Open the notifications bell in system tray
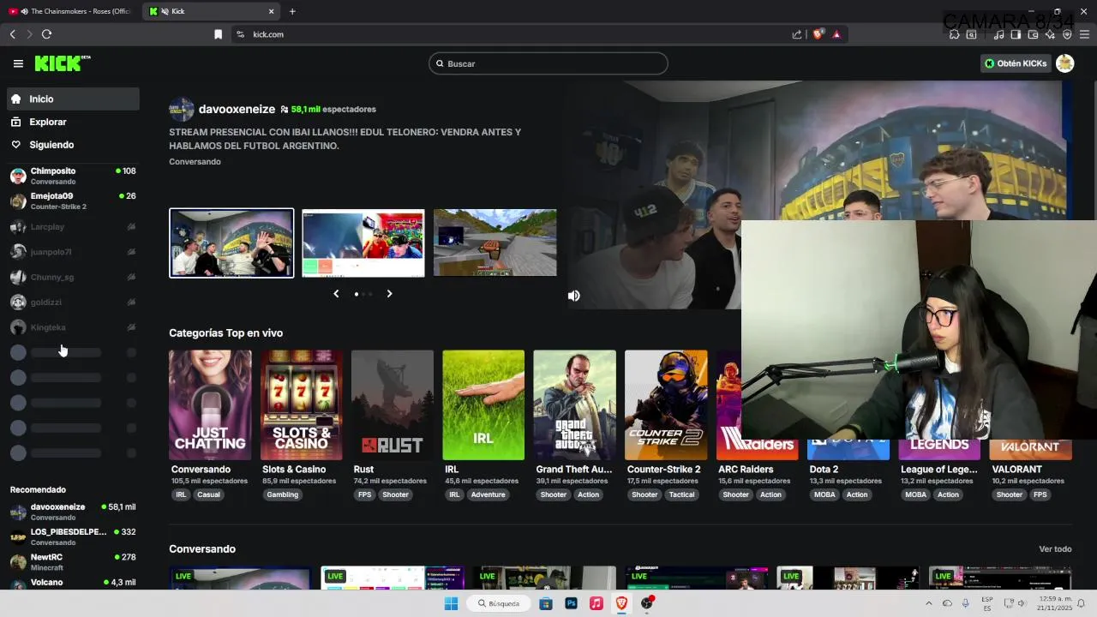 pos(1082,603)
